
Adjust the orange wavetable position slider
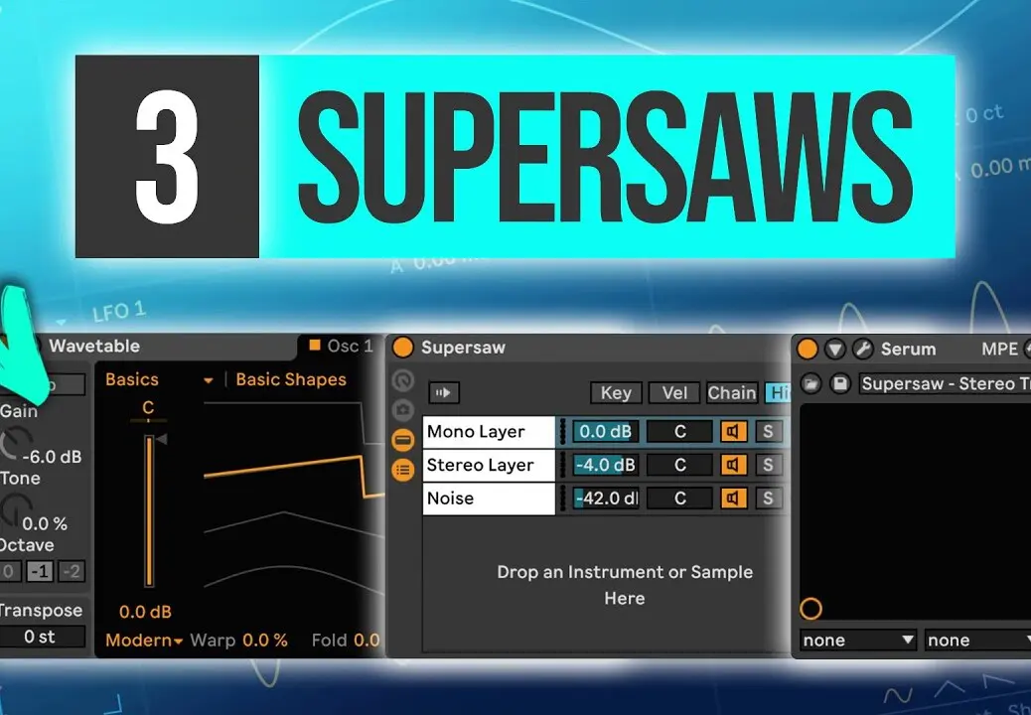tap(149, 510)
